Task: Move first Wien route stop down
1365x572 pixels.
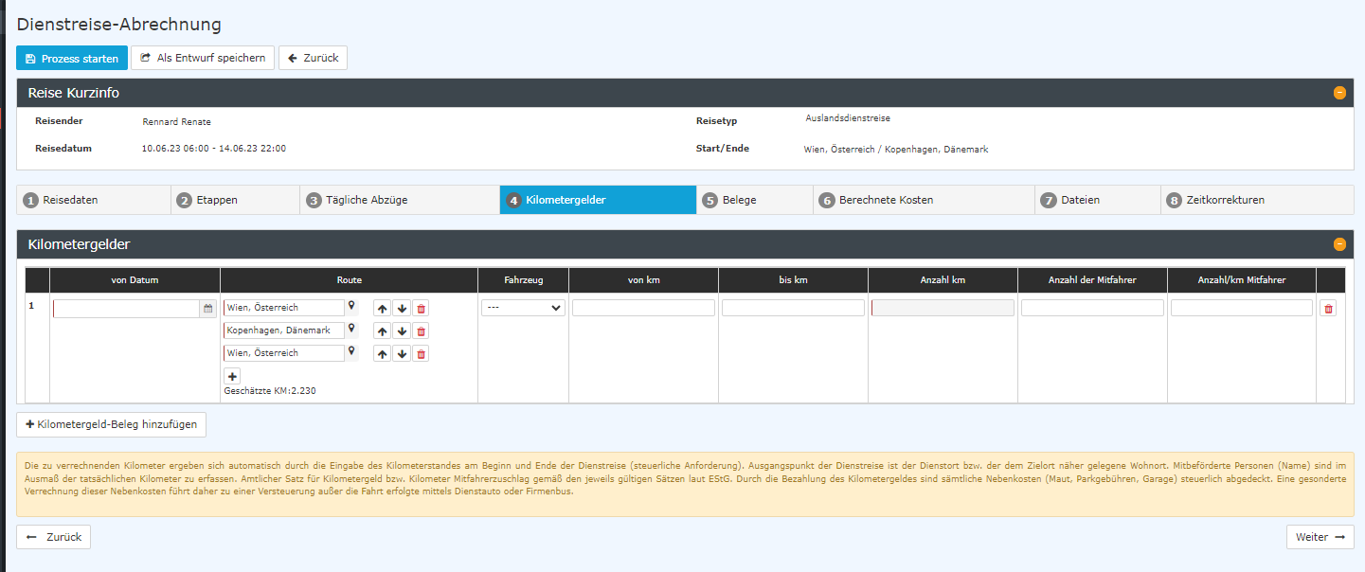Action: 402,309
